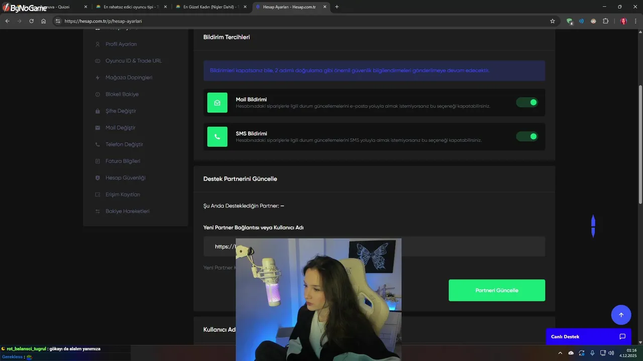The height and width of the screenshot is (361, 643).
Task: Click the Canlı Destek chat bubble icon
Action: coord(622,336)
